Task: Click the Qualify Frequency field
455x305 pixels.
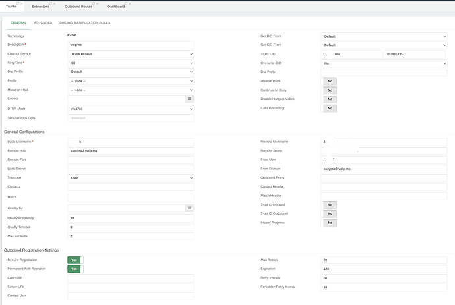Action: (x=131, y=218)
